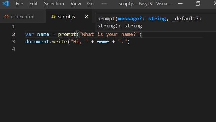Image resolution: width=216 pixels, height=122 pixels.
Task: Open the Selection menu
Action: click(x=54, y=4)
